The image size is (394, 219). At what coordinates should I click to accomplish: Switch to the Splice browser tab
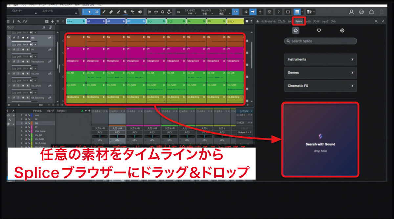(298, 21)
